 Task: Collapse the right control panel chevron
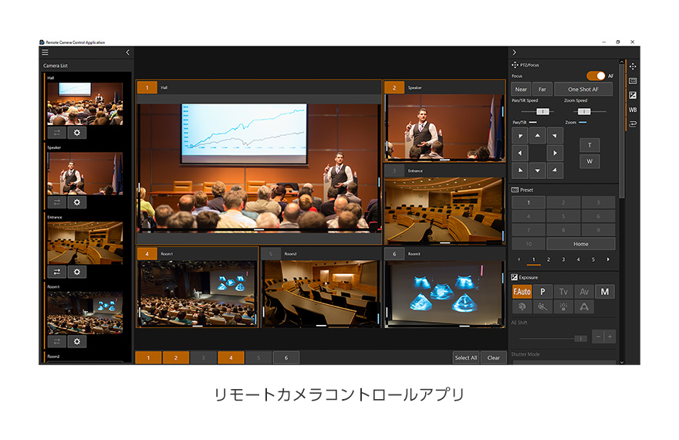pos(515,52)
